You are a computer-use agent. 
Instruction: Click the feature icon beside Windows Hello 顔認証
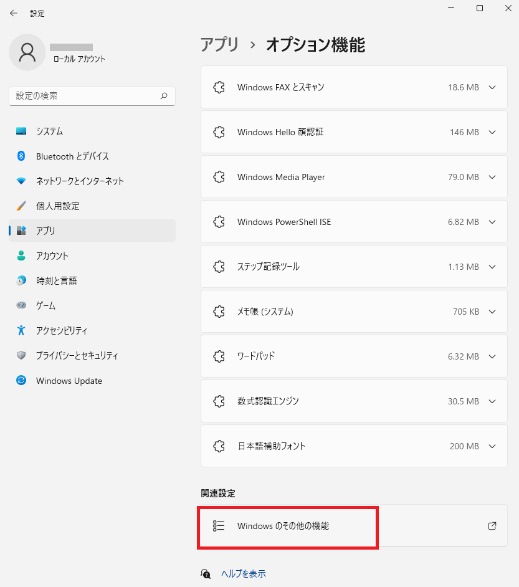(219, 132)
